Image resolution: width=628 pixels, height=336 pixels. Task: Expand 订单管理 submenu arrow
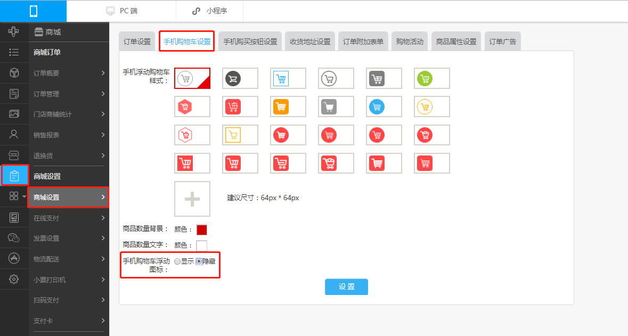(103, 94)
